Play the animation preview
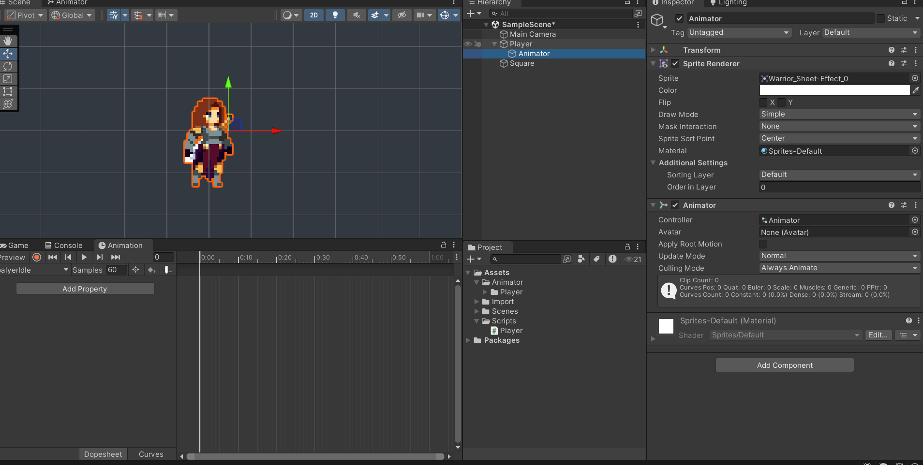 point(84,257)
